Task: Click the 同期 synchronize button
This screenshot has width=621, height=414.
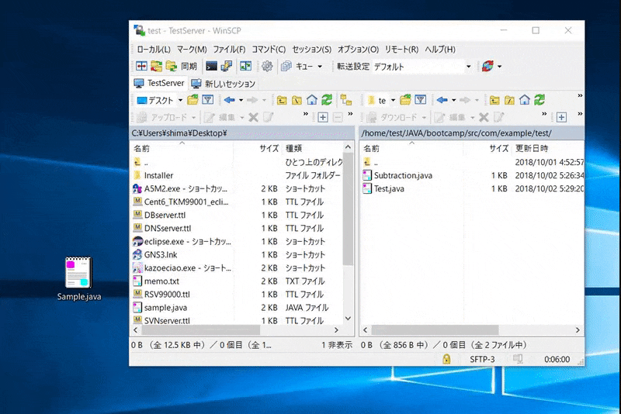Action: [x=189, y=67]
